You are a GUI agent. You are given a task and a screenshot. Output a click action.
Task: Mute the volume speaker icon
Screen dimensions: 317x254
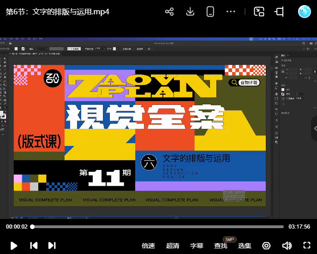[x=287, y=246]
